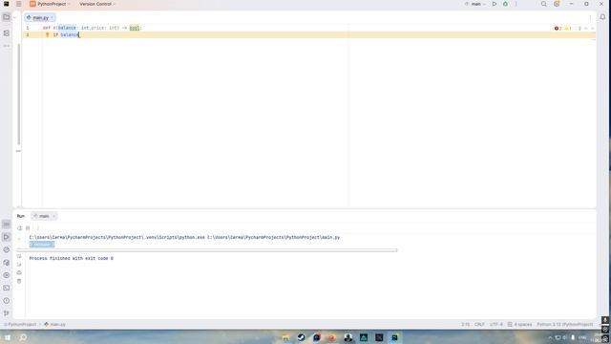Open more run actions vertical dots
611x344 pixels.
516,4
